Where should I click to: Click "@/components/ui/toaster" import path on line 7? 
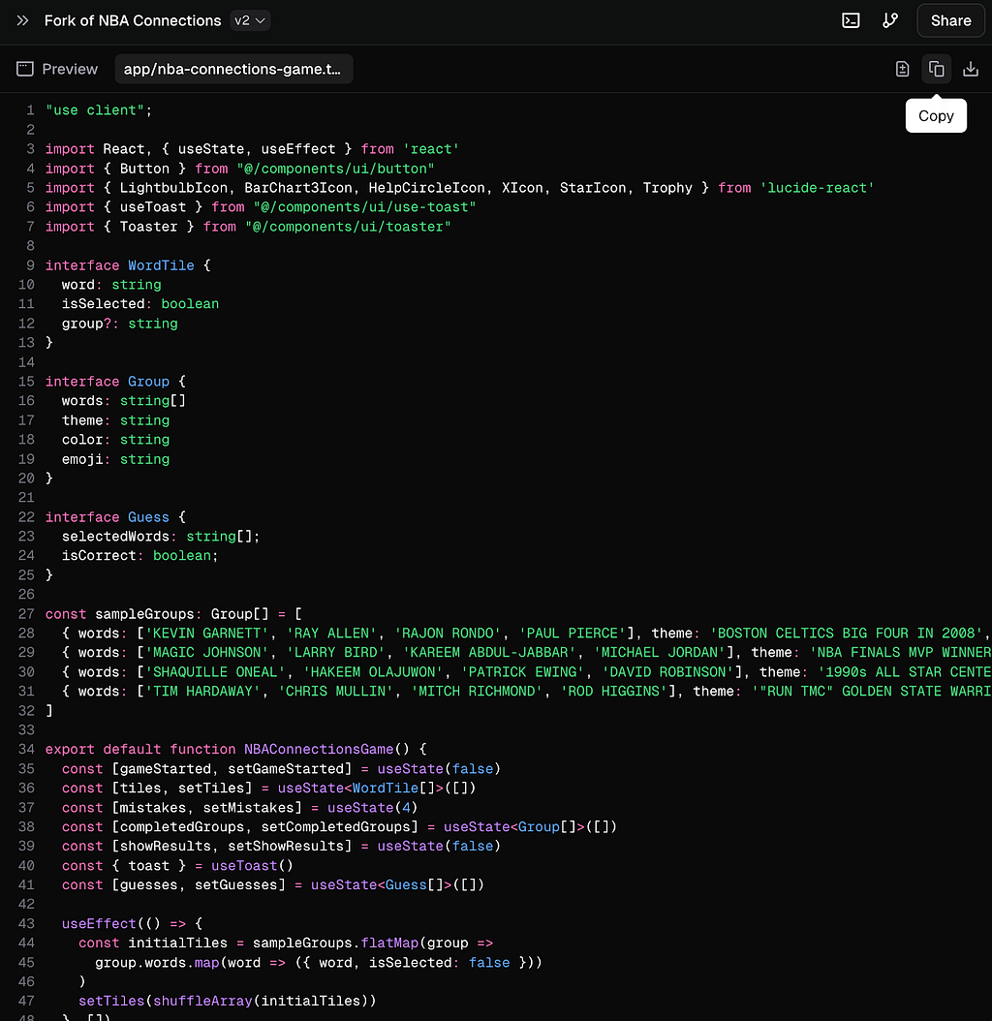348,226
